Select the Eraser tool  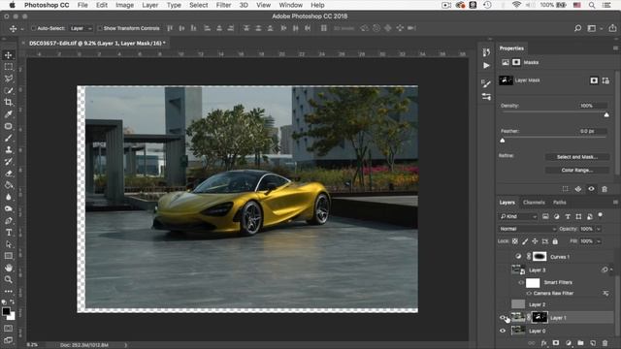pyautogui.click(x=9, y=174)
